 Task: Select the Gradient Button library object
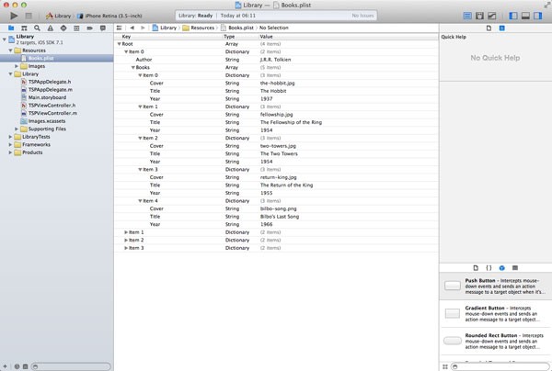(496, 313)
